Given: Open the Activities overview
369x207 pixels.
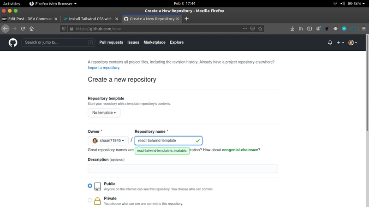Looking at the screenshot, I should click(x=12, y=4).
